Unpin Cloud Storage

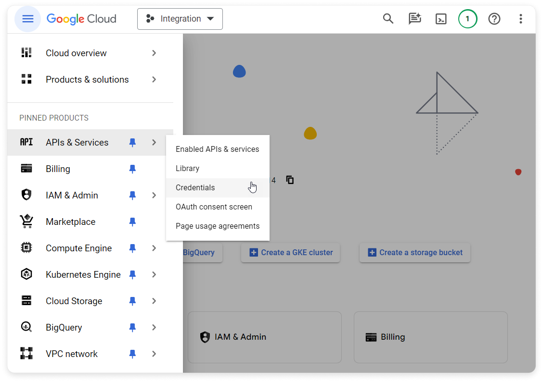pos(132,301)
